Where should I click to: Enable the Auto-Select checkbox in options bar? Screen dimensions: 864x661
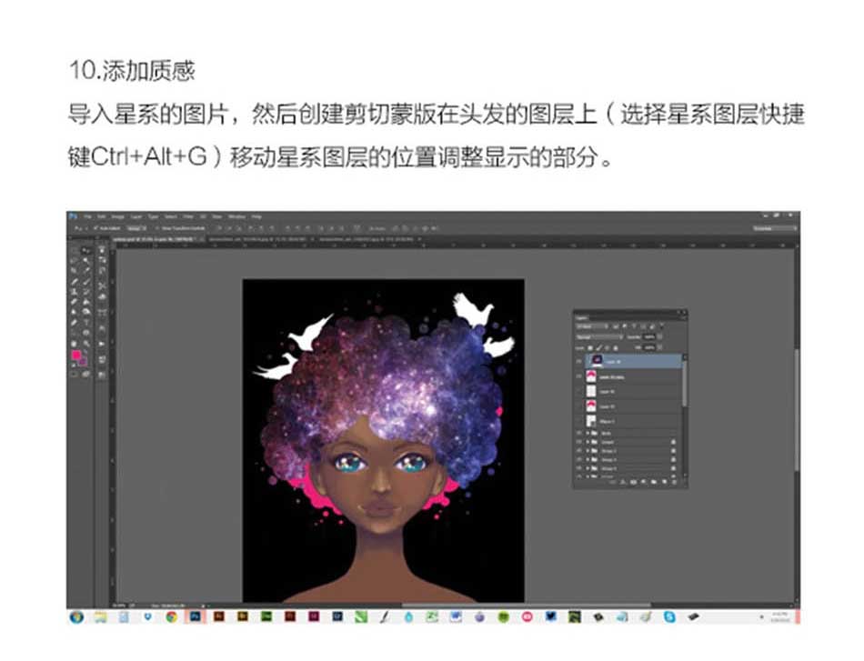96,225
